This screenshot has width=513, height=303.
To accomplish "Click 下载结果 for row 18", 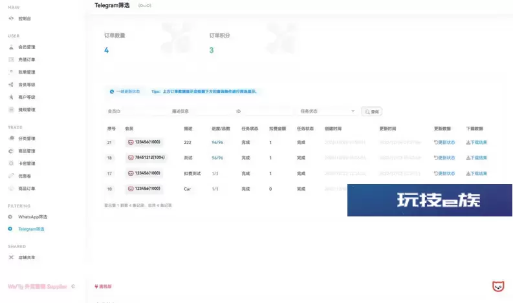I will tap(476, 158).
